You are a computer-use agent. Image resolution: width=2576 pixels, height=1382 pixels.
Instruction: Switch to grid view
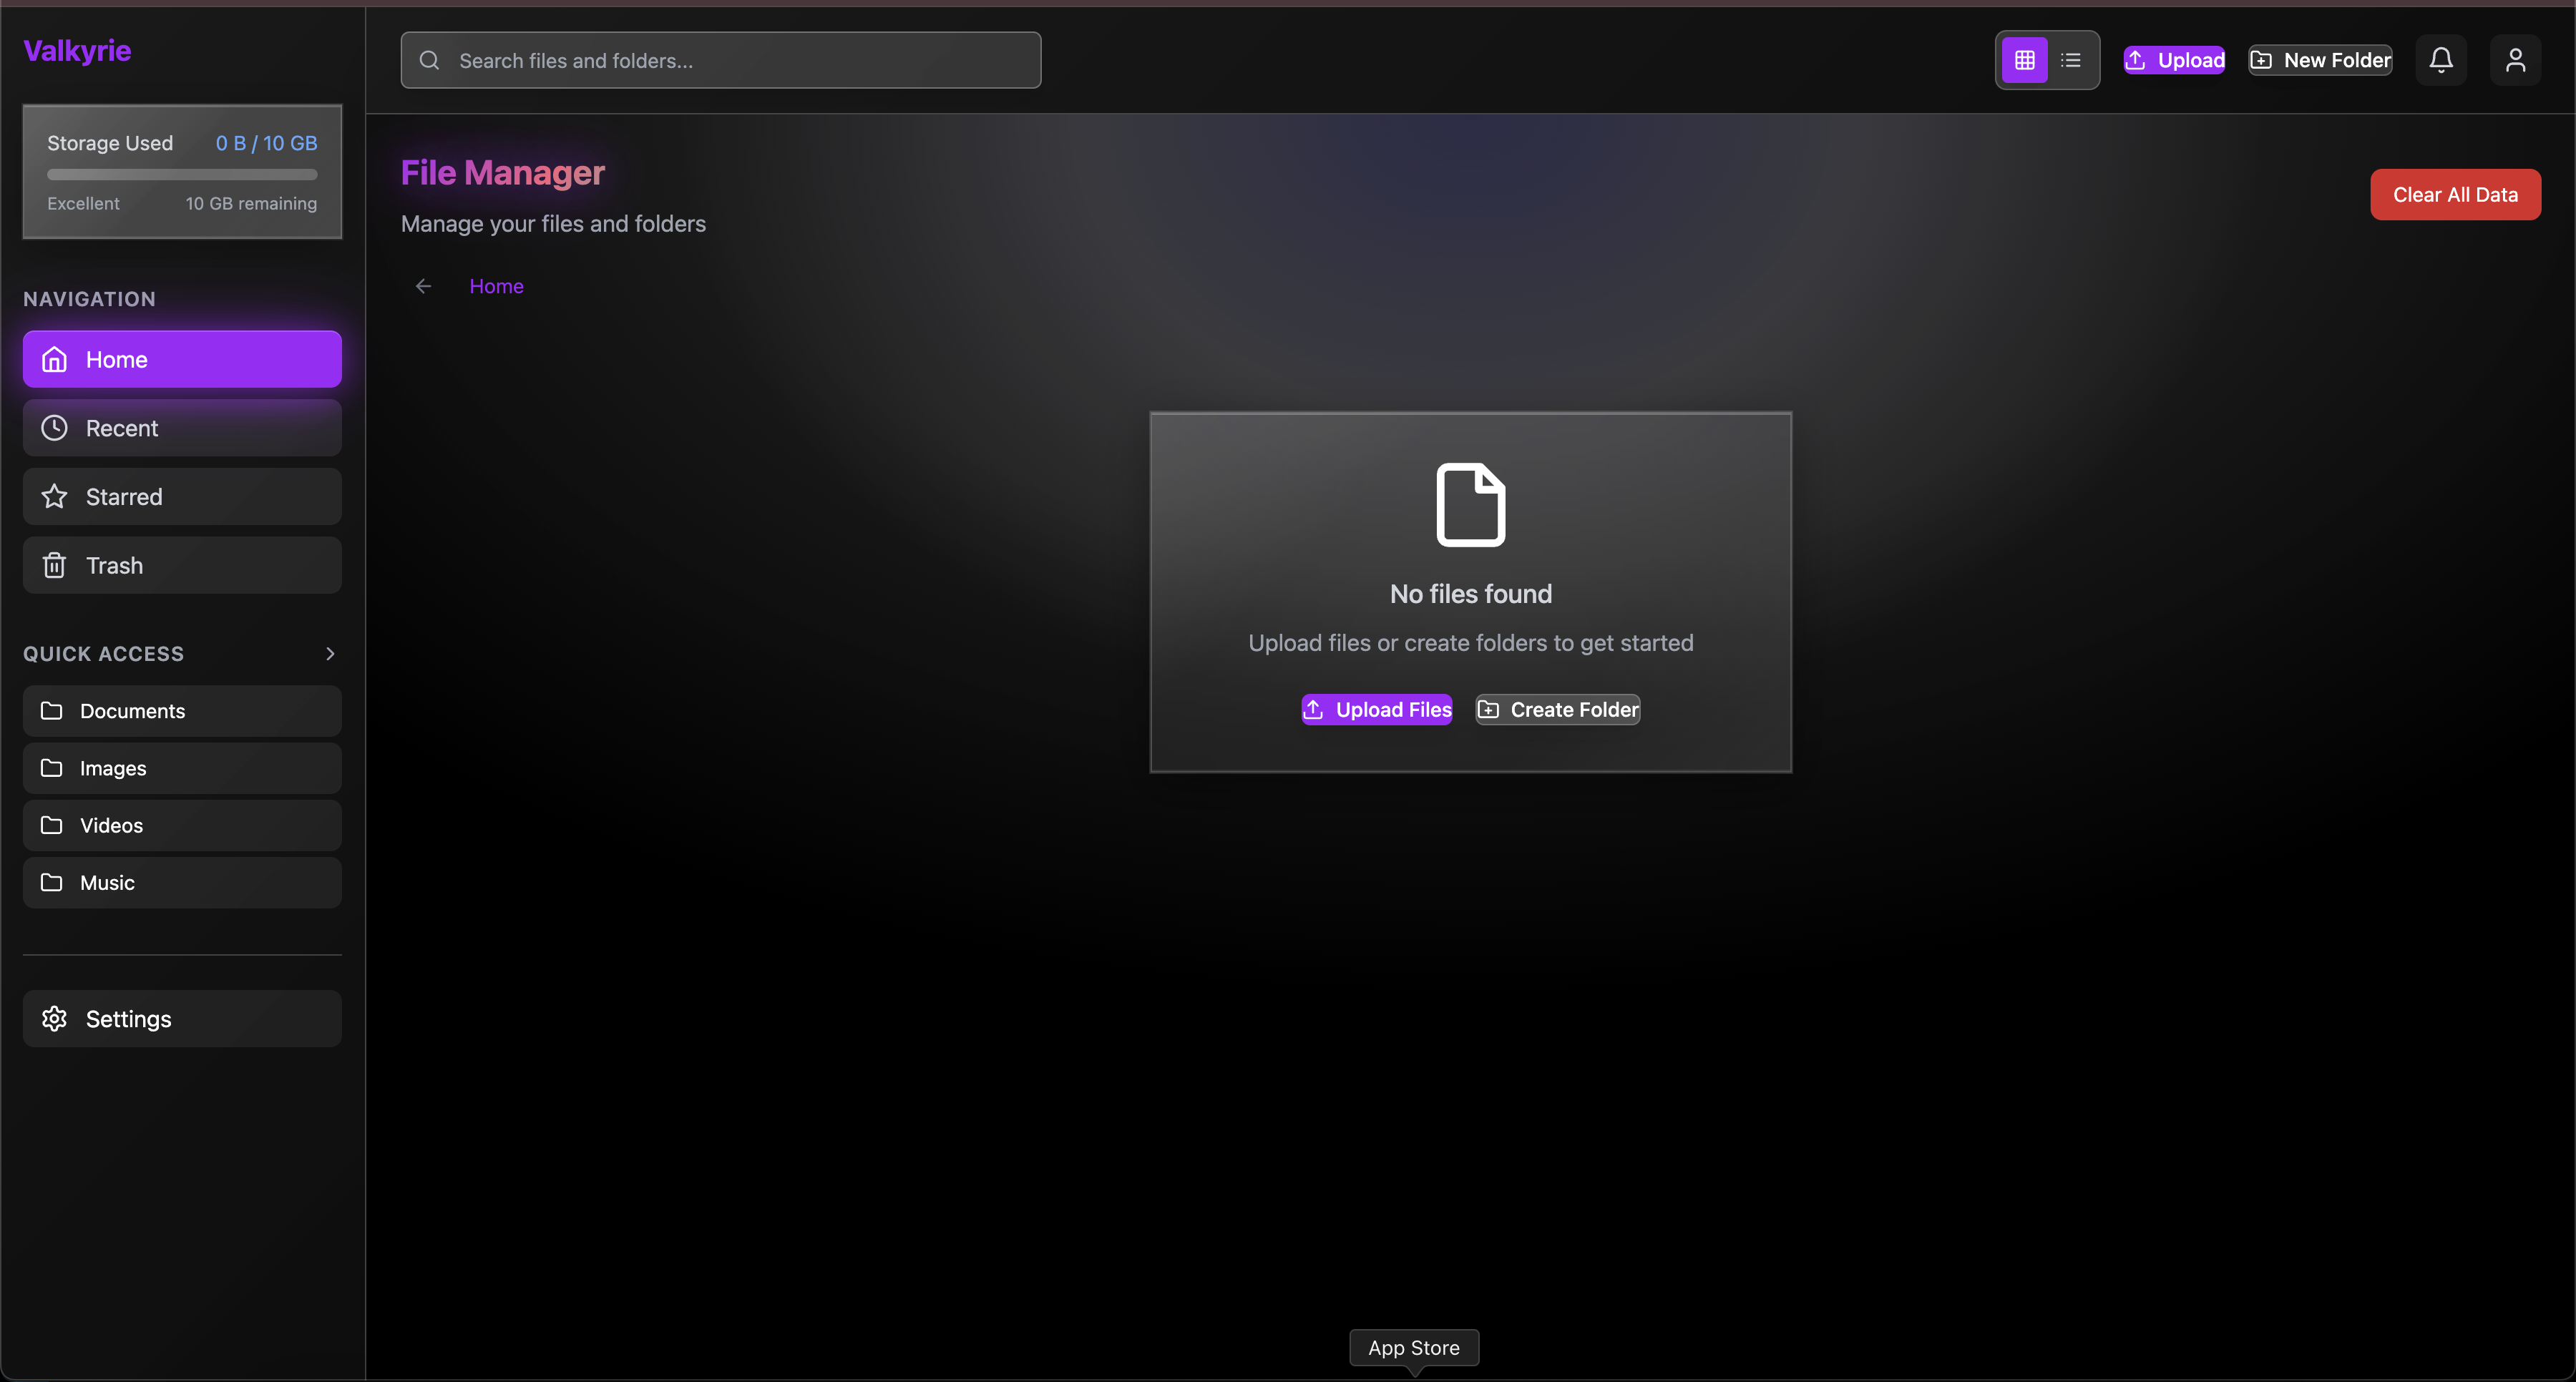click(2024, 60)
